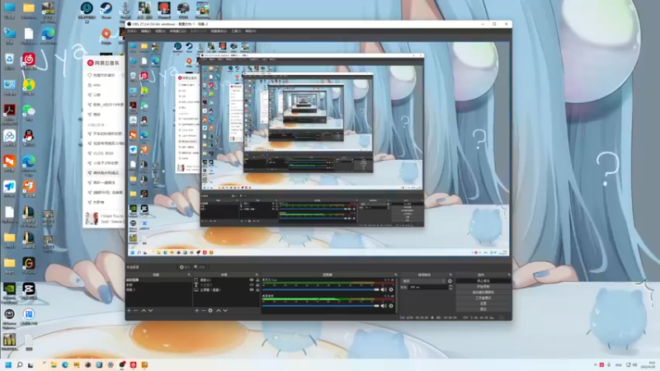Open the Tools menu in OBS
The height and width of the screenshot is (371, 660).
click(x=236, y=31)
